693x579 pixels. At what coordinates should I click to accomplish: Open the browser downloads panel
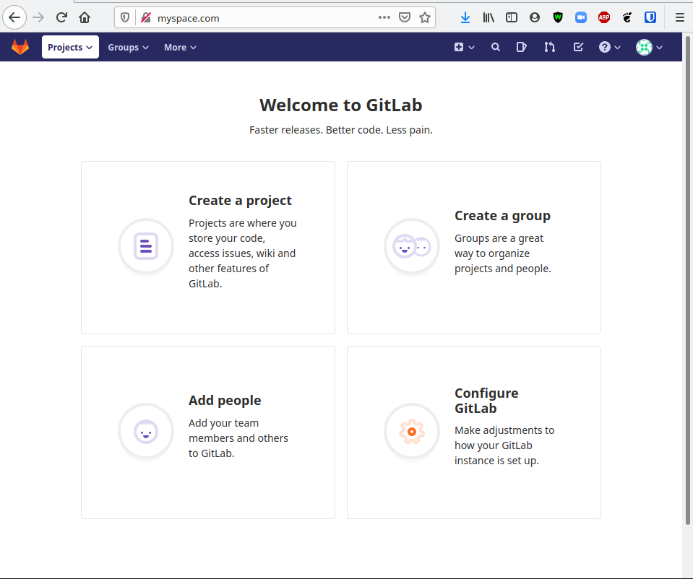click(x=465, y=17)
